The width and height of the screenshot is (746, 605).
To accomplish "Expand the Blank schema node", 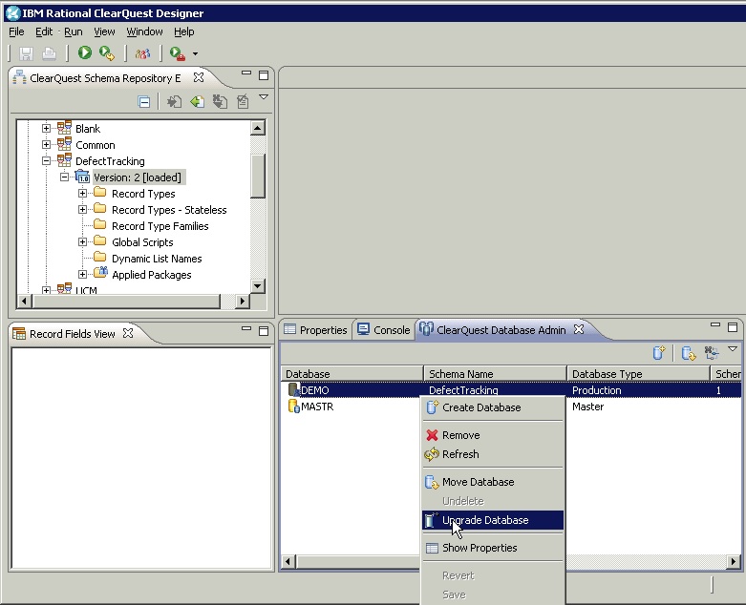I will click(46, 128).
